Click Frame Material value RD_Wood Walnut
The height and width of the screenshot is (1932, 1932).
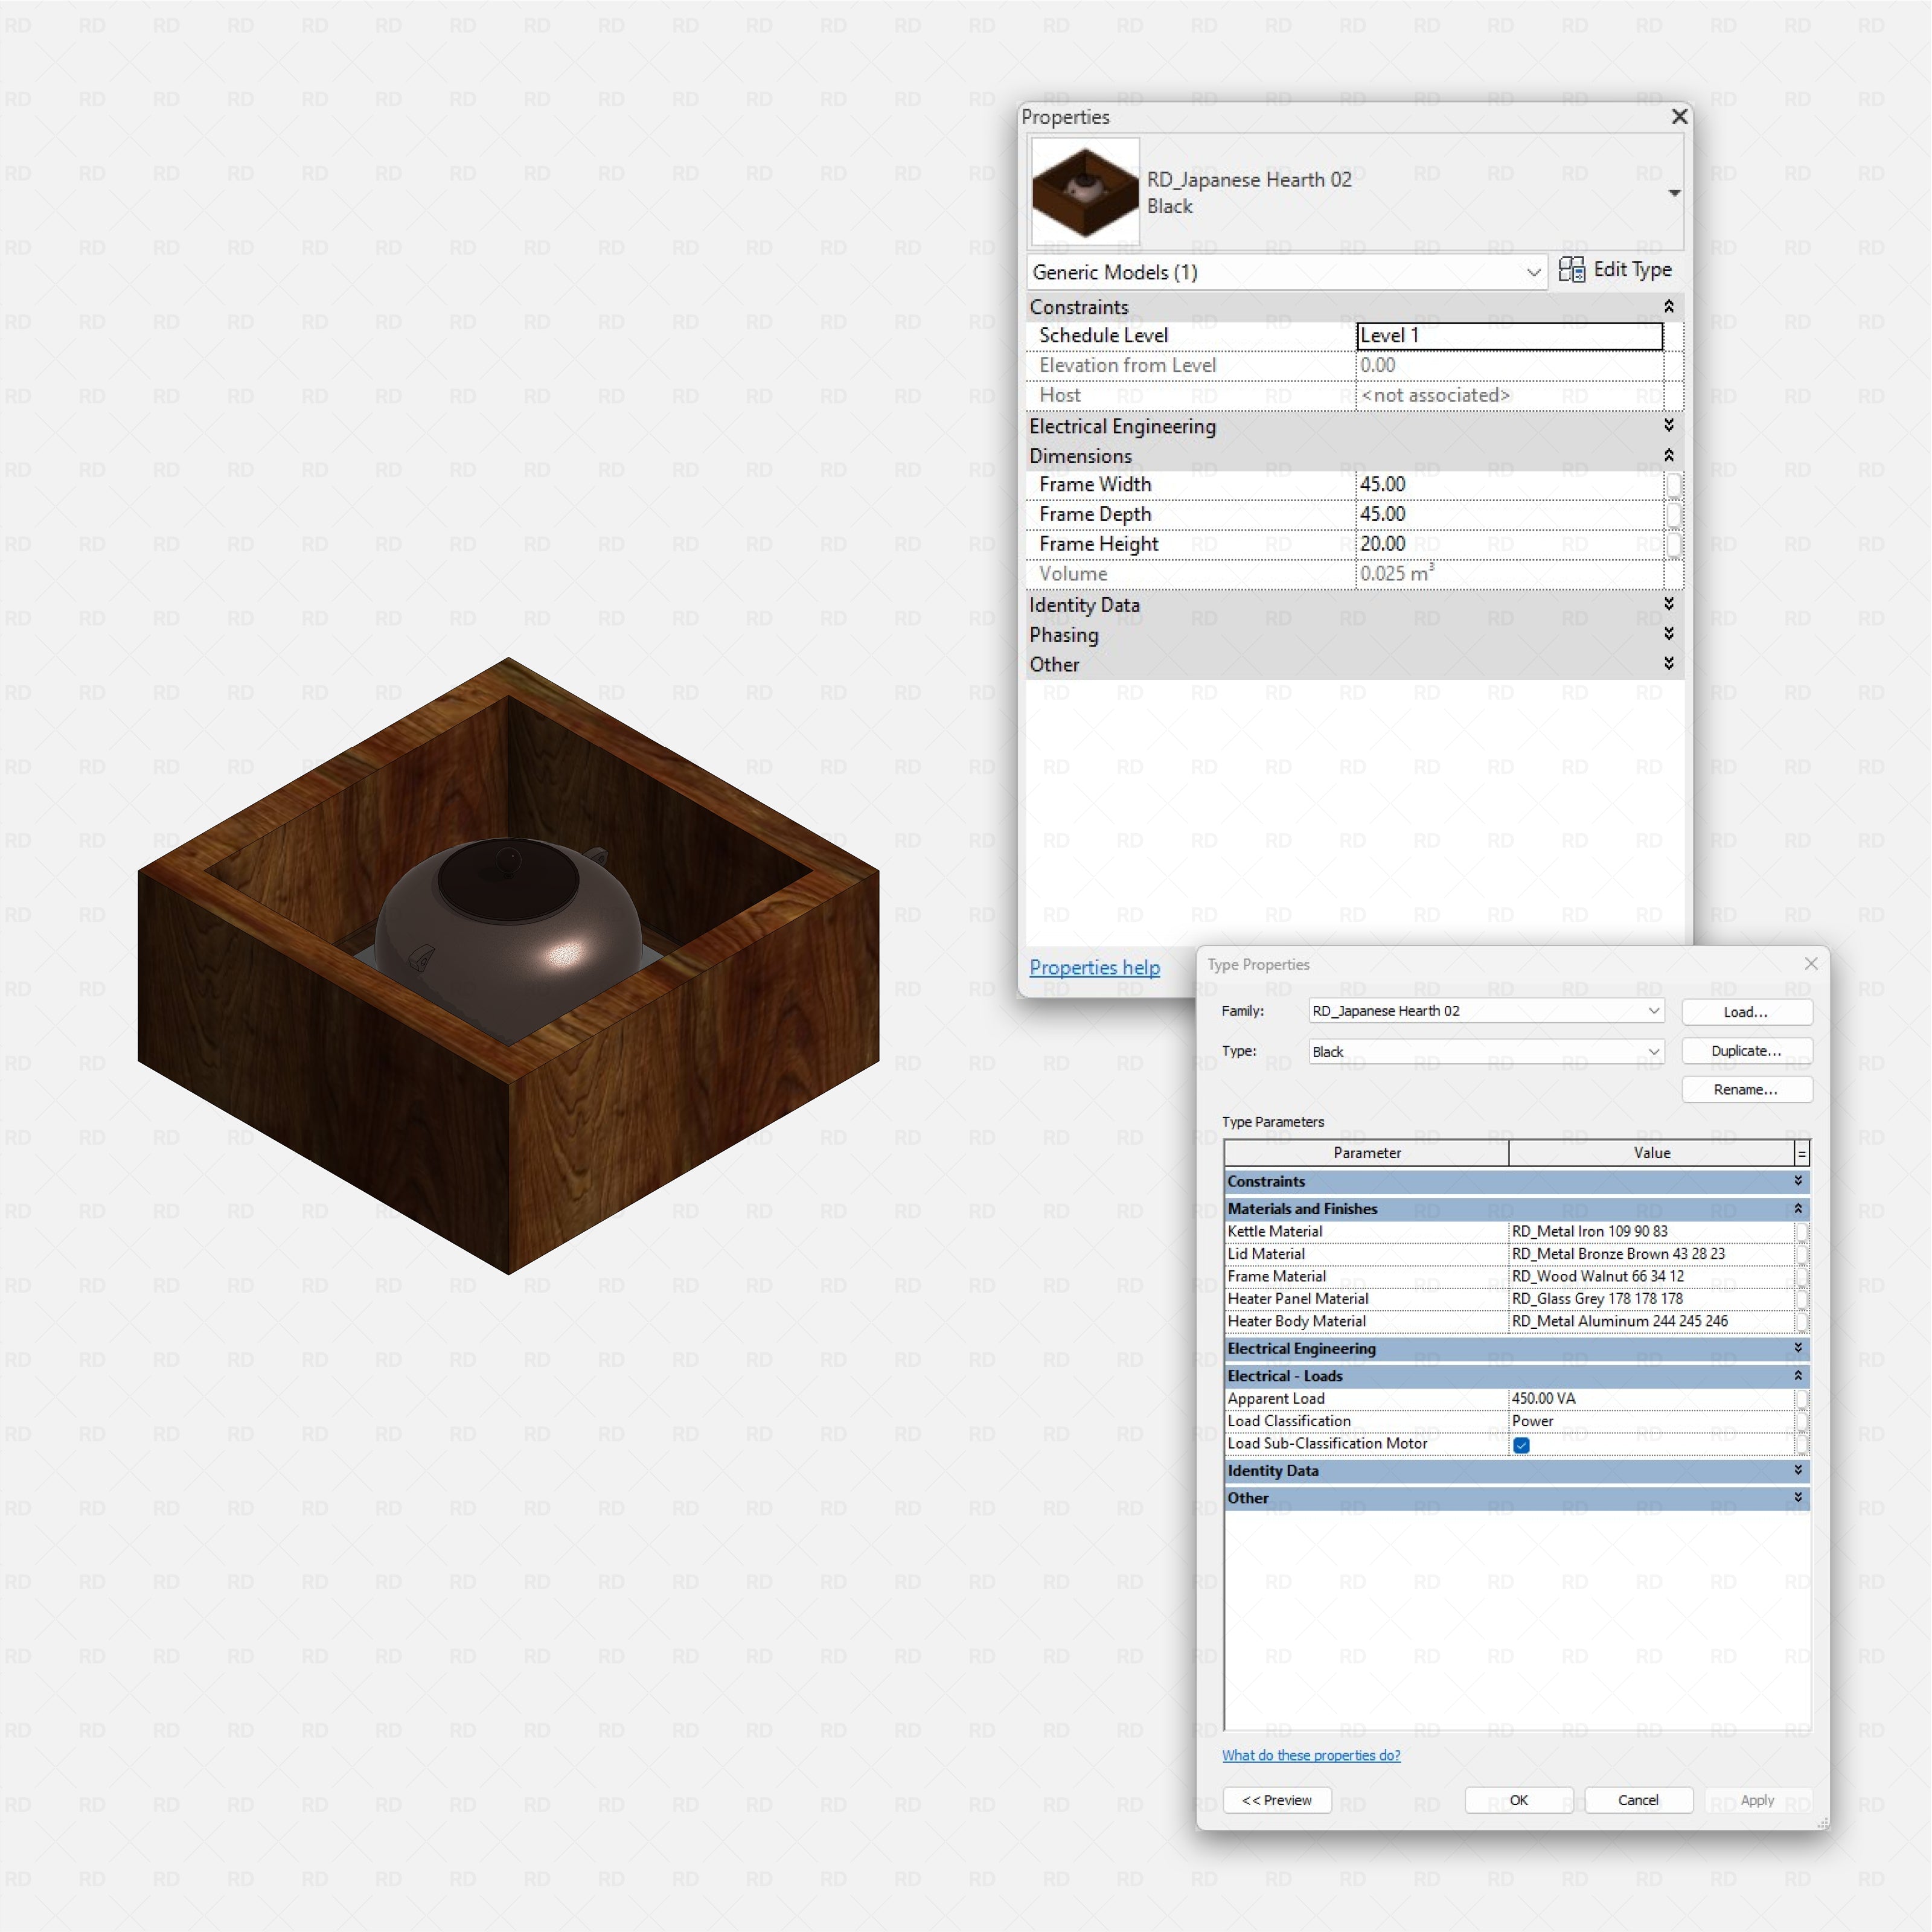point(1650,1277)
